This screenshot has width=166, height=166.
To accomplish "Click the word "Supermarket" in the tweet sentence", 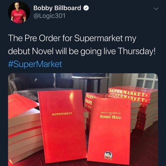I will 98,39.
